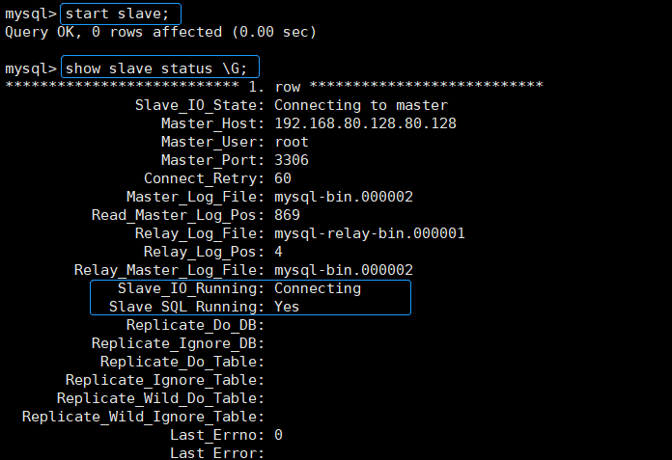Viewport: 672px width, 460px height.
Task: Click the Relay_Log_File label
Action: pyautogui.click(x=199, y=233)
